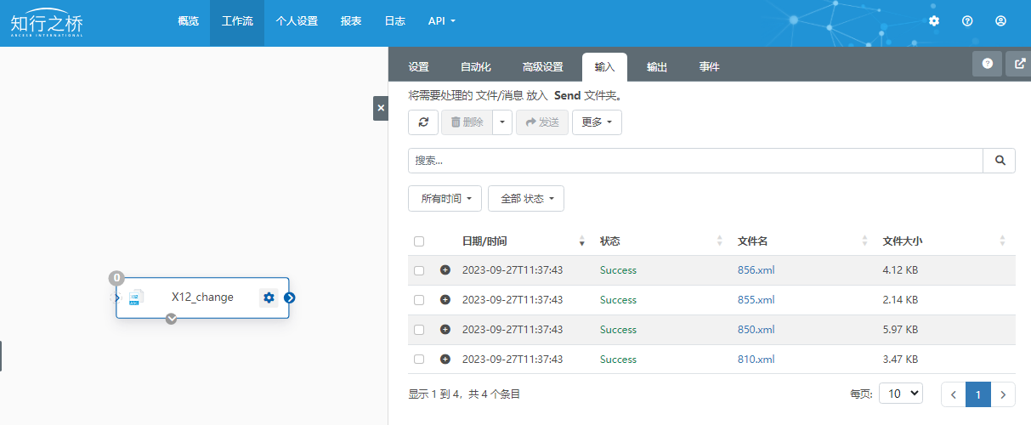Open the help question mark icon in header
The image size is (1031, 425).
pyautogui.click(x=967, y=20)
